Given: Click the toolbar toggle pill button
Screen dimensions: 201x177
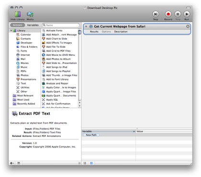Looking at the screenshot, I should click(189, 8).
